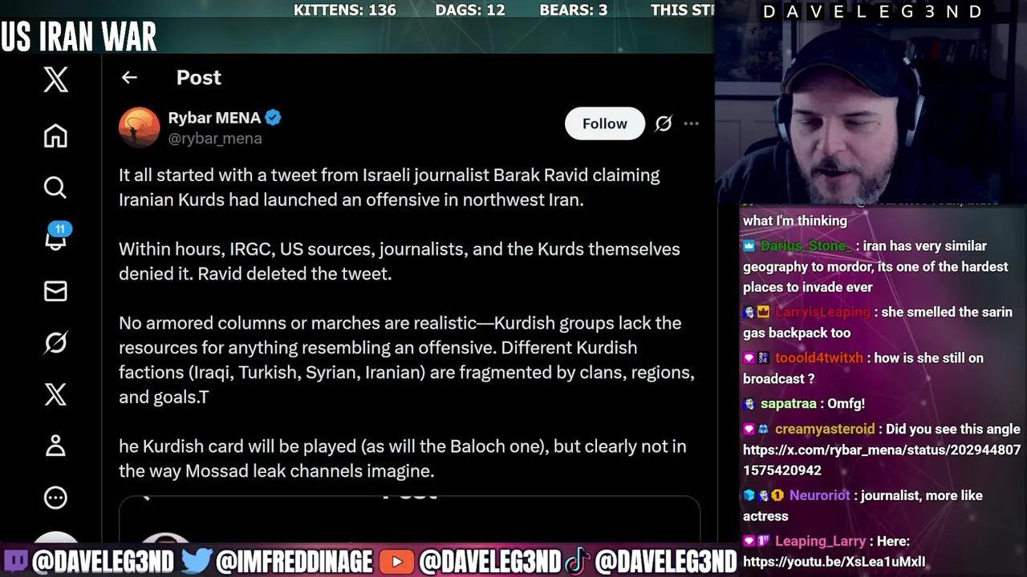This screenshot has height=577, width=1027.
Task: Open youtu.be link from Leaping_Larry
Action: pos(834,562)
